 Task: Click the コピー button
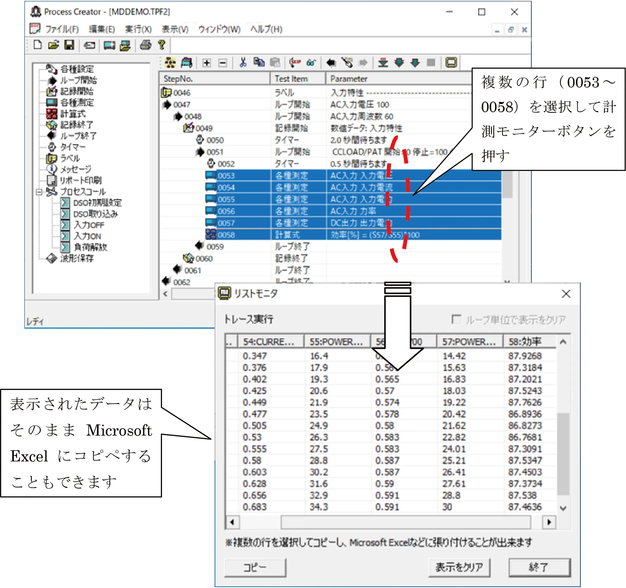255,567
